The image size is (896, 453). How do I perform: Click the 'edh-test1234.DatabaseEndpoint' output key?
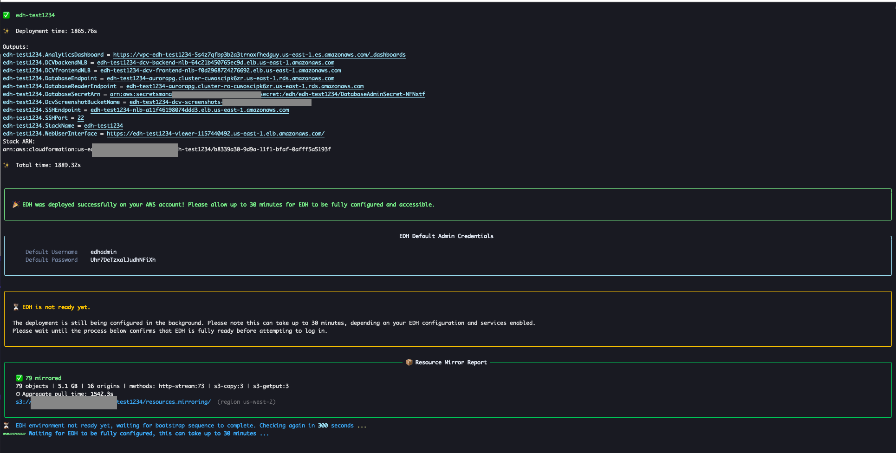pyautogui.click(x=50, y=78)
